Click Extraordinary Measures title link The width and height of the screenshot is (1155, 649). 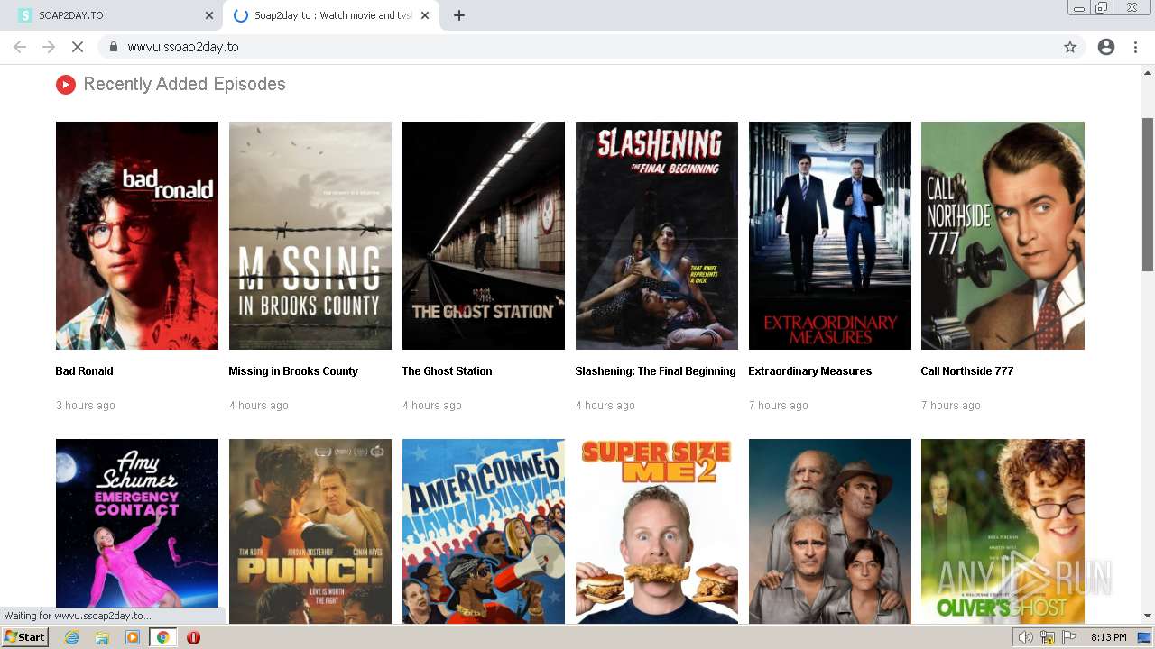point(809,371)
